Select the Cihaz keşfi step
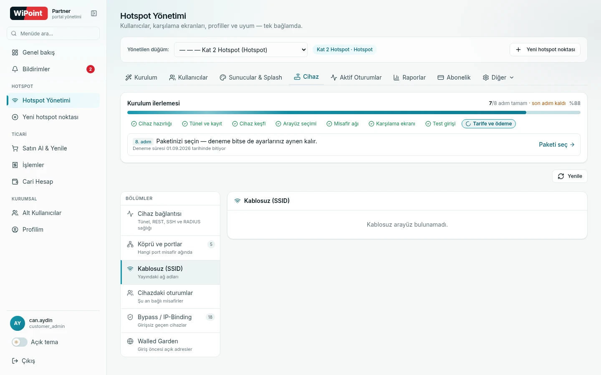Image resolution: width=601 pixels, height=375 pixels. pyautogui.click(x=249, y=124)
